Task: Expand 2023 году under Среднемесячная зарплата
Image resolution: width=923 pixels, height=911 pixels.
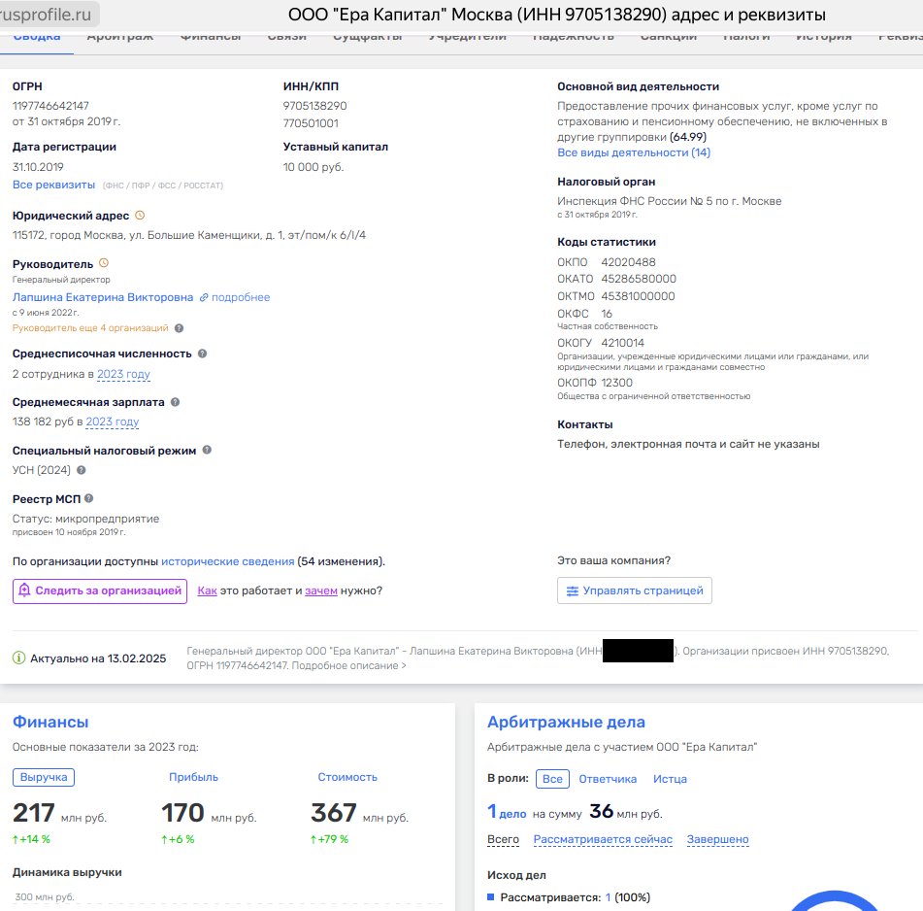Action: click(113, 422)
